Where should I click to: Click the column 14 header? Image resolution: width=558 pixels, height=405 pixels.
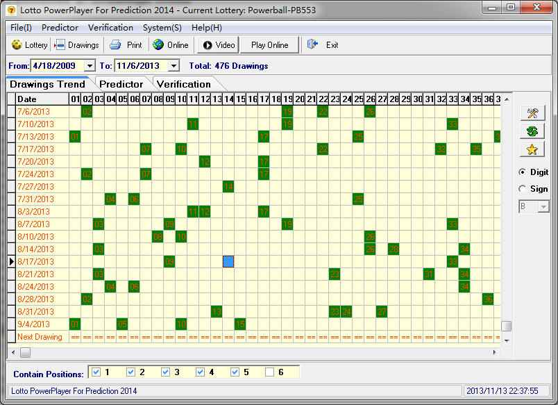(x=228, y=99)
